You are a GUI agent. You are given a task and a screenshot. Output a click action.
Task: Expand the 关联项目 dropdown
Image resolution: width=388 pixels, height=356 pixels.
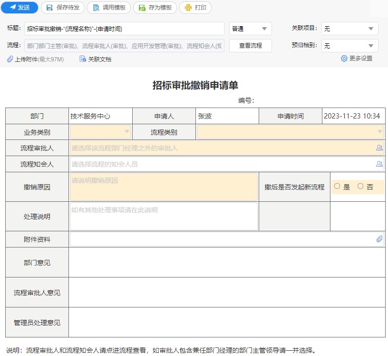[x=349, y=29]
